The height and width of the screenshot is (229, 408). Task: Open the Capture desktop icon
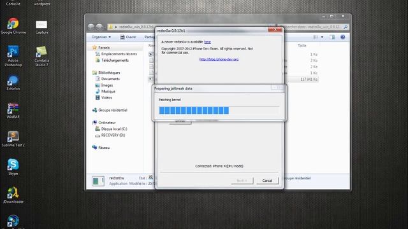41,27
